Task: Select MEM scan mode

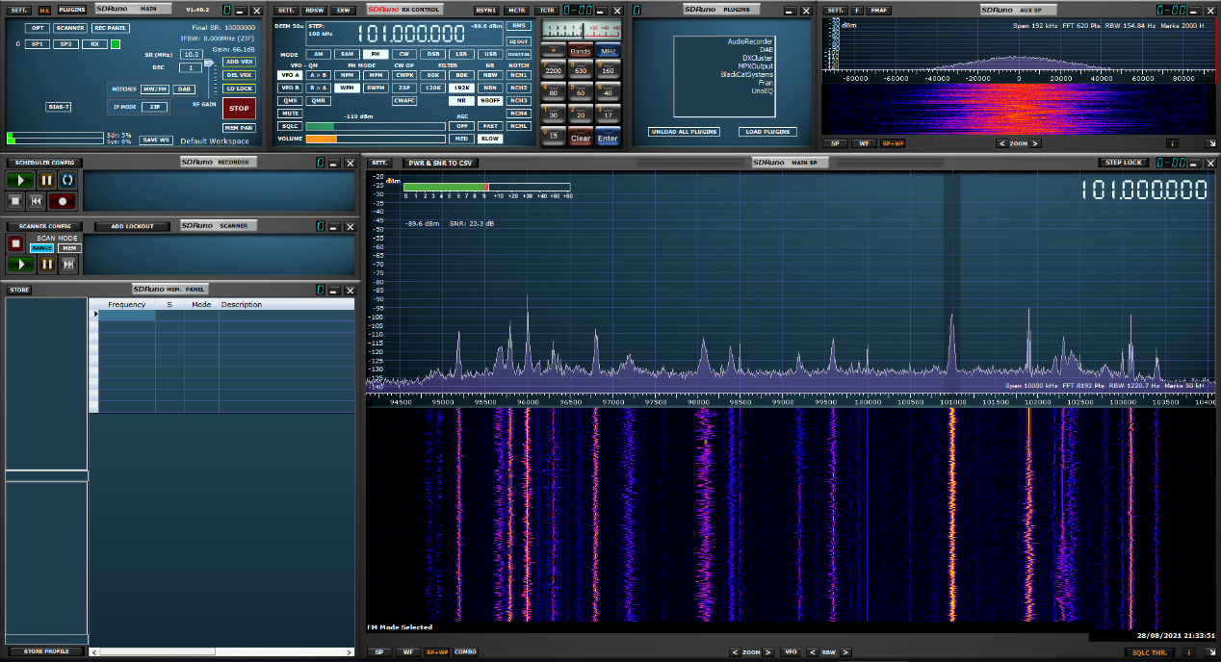Action: [69, 247]
